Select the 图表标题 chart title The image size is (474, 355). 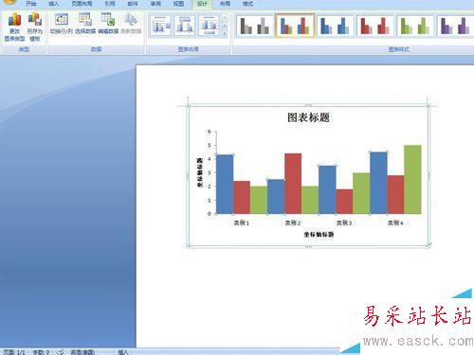point(308,117)
